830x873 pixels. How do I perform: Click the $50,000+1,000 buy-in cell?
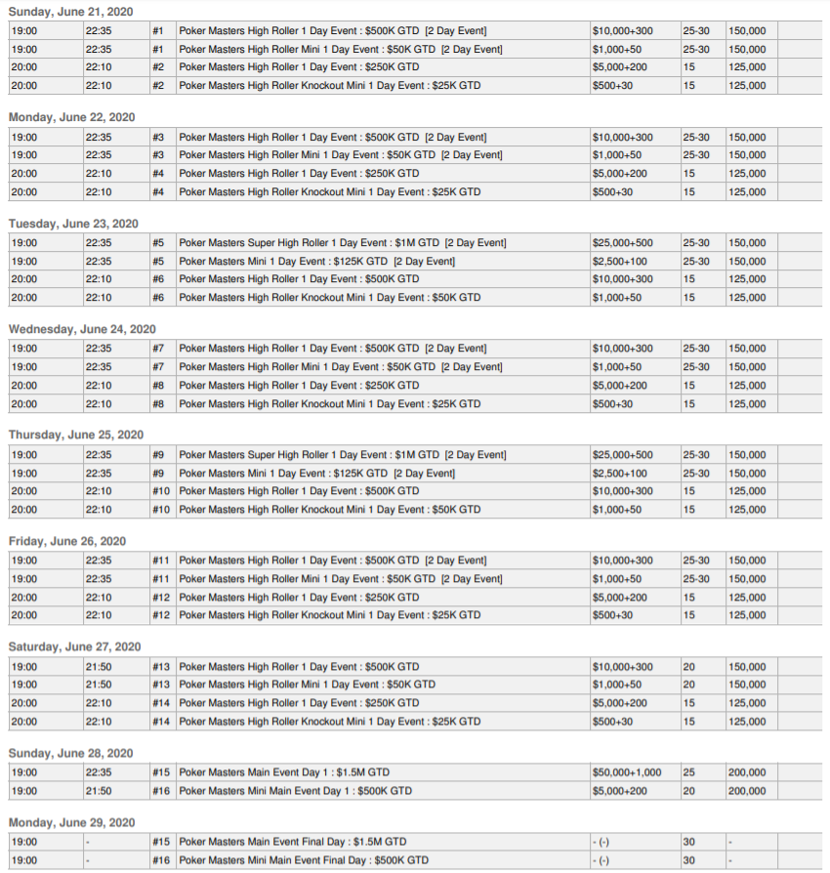[626, 772]
